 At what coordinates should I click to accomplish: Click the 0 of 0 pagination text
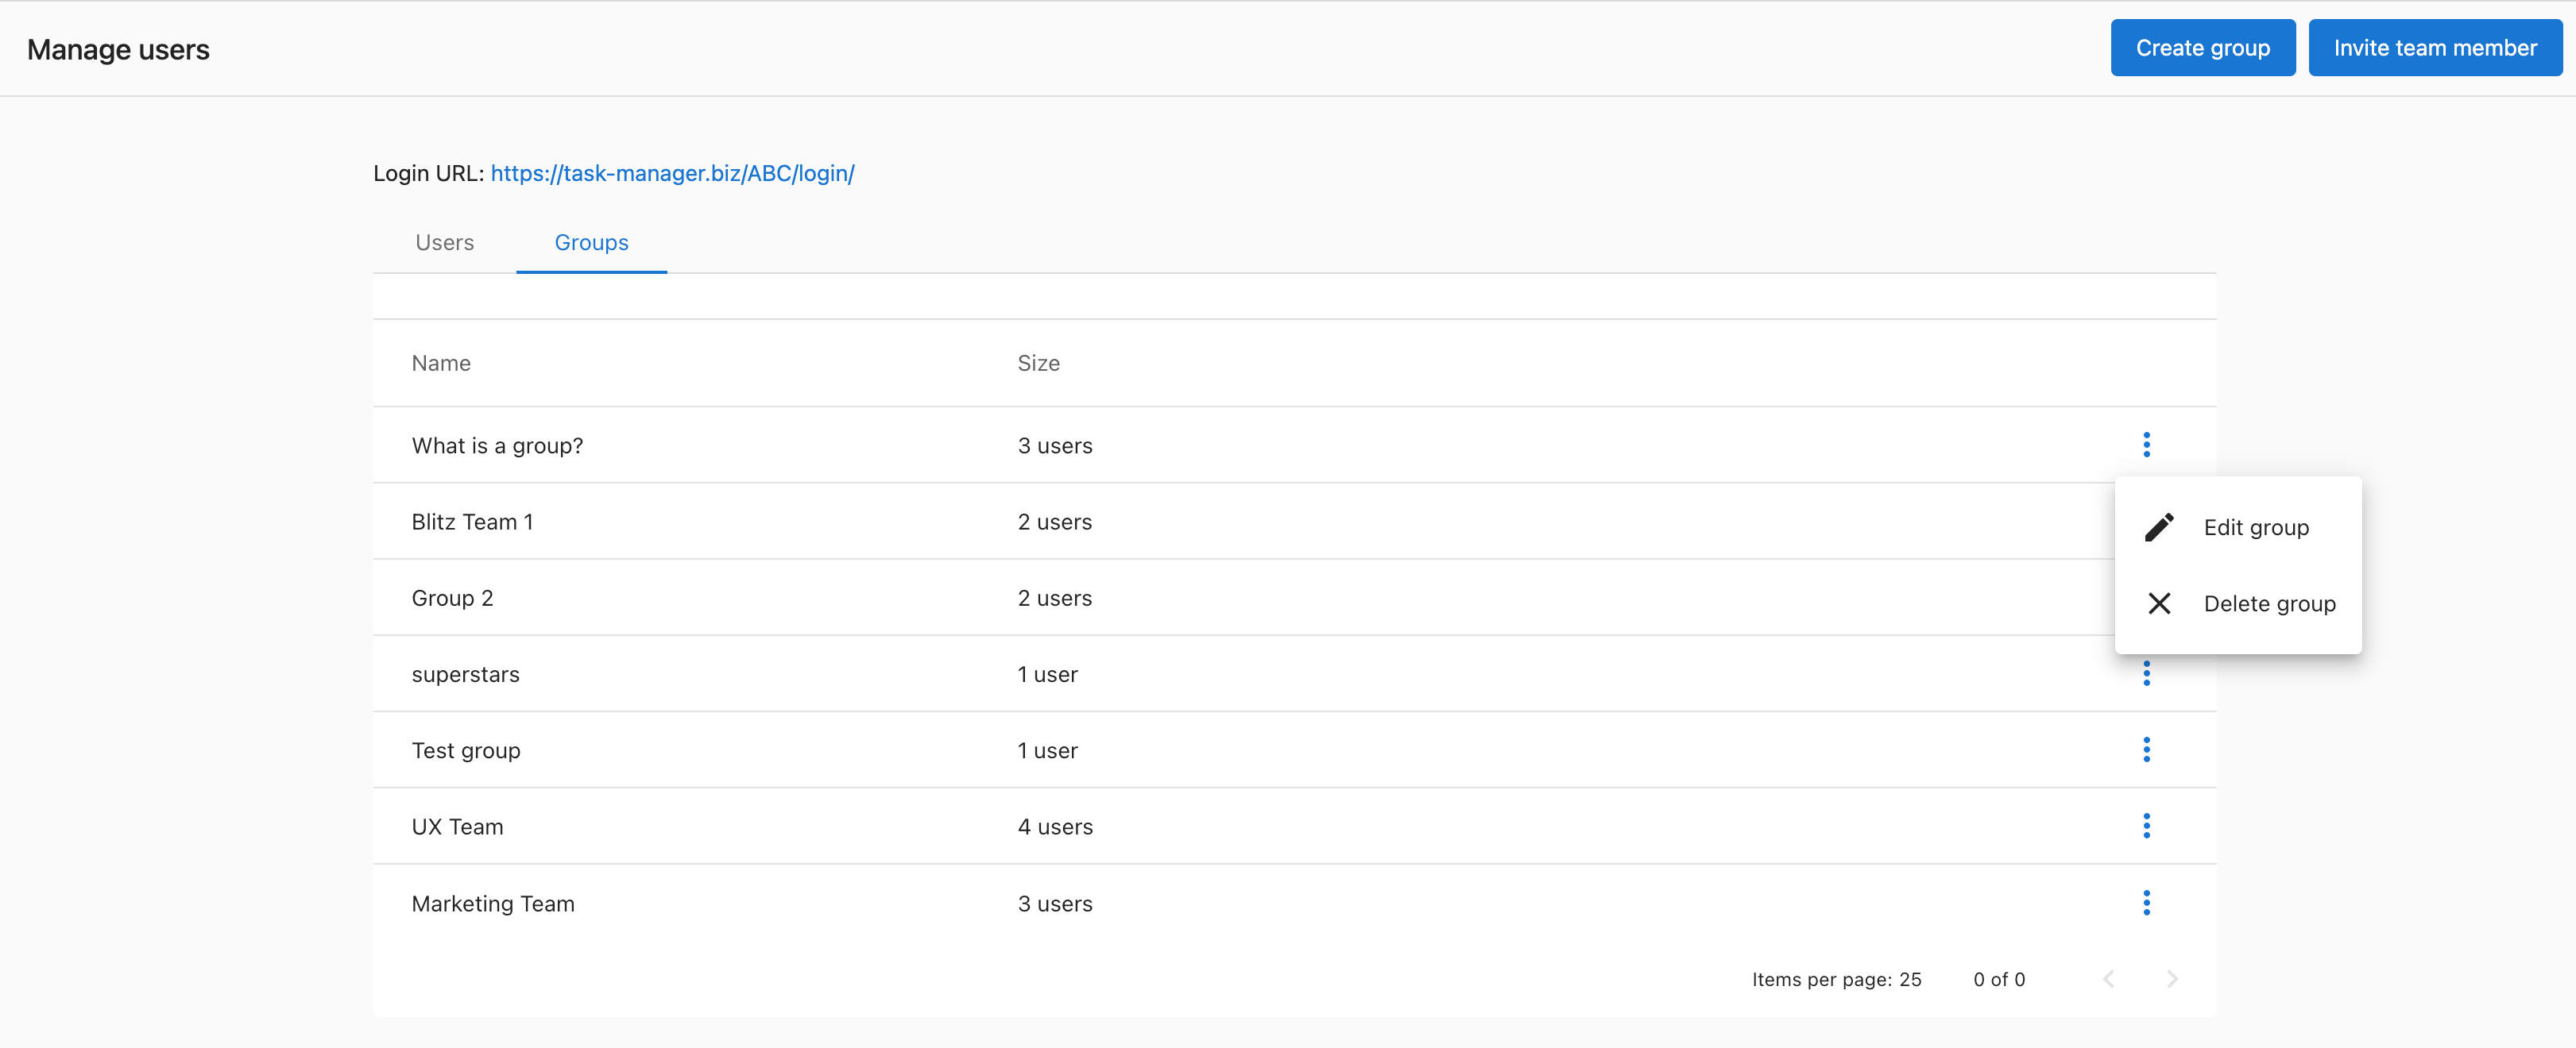[x=1999, y=980]
